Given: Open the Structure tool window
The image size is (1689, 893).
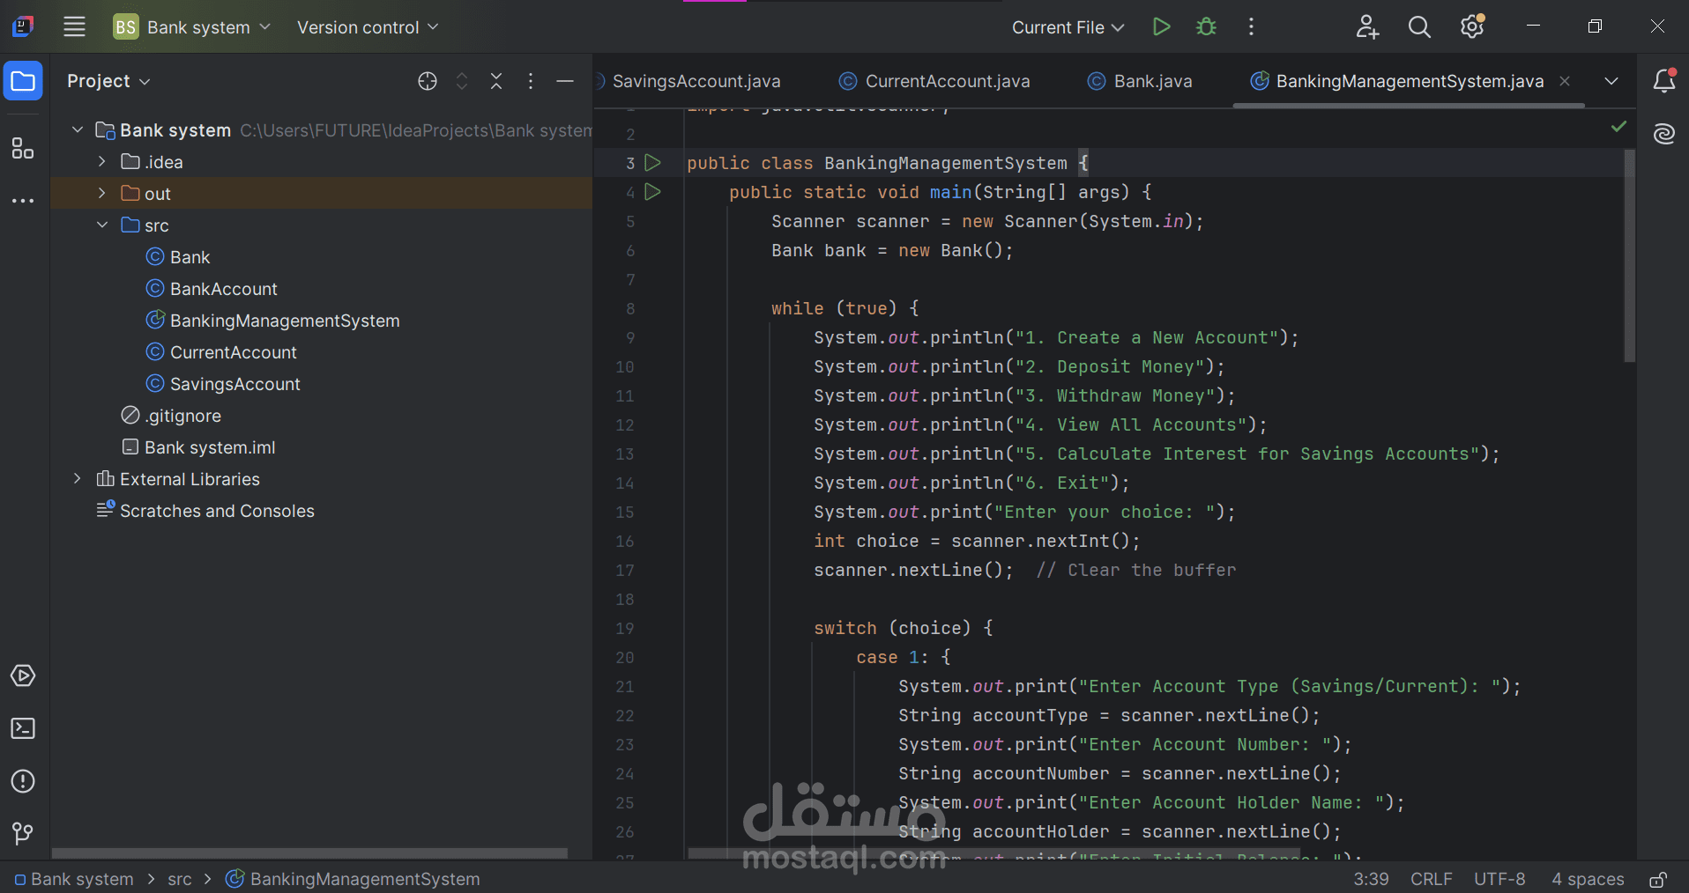Looking at the screenshot, I should tap(23, 148).
